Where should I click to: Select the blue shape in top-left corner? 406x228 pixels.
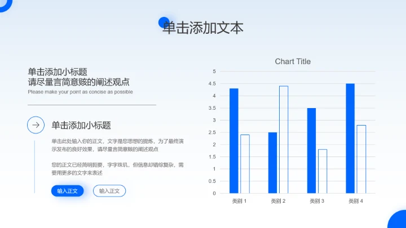point(5,5)
